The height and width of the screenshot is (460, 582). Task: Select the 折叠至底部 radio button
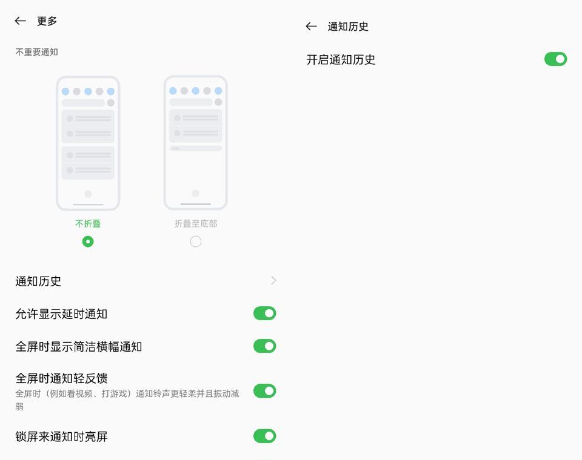[196, 241]
